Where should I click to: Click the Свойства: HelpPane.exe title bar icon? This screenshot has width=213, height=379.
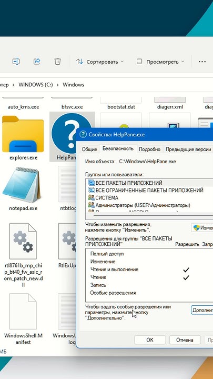point(83,134)
